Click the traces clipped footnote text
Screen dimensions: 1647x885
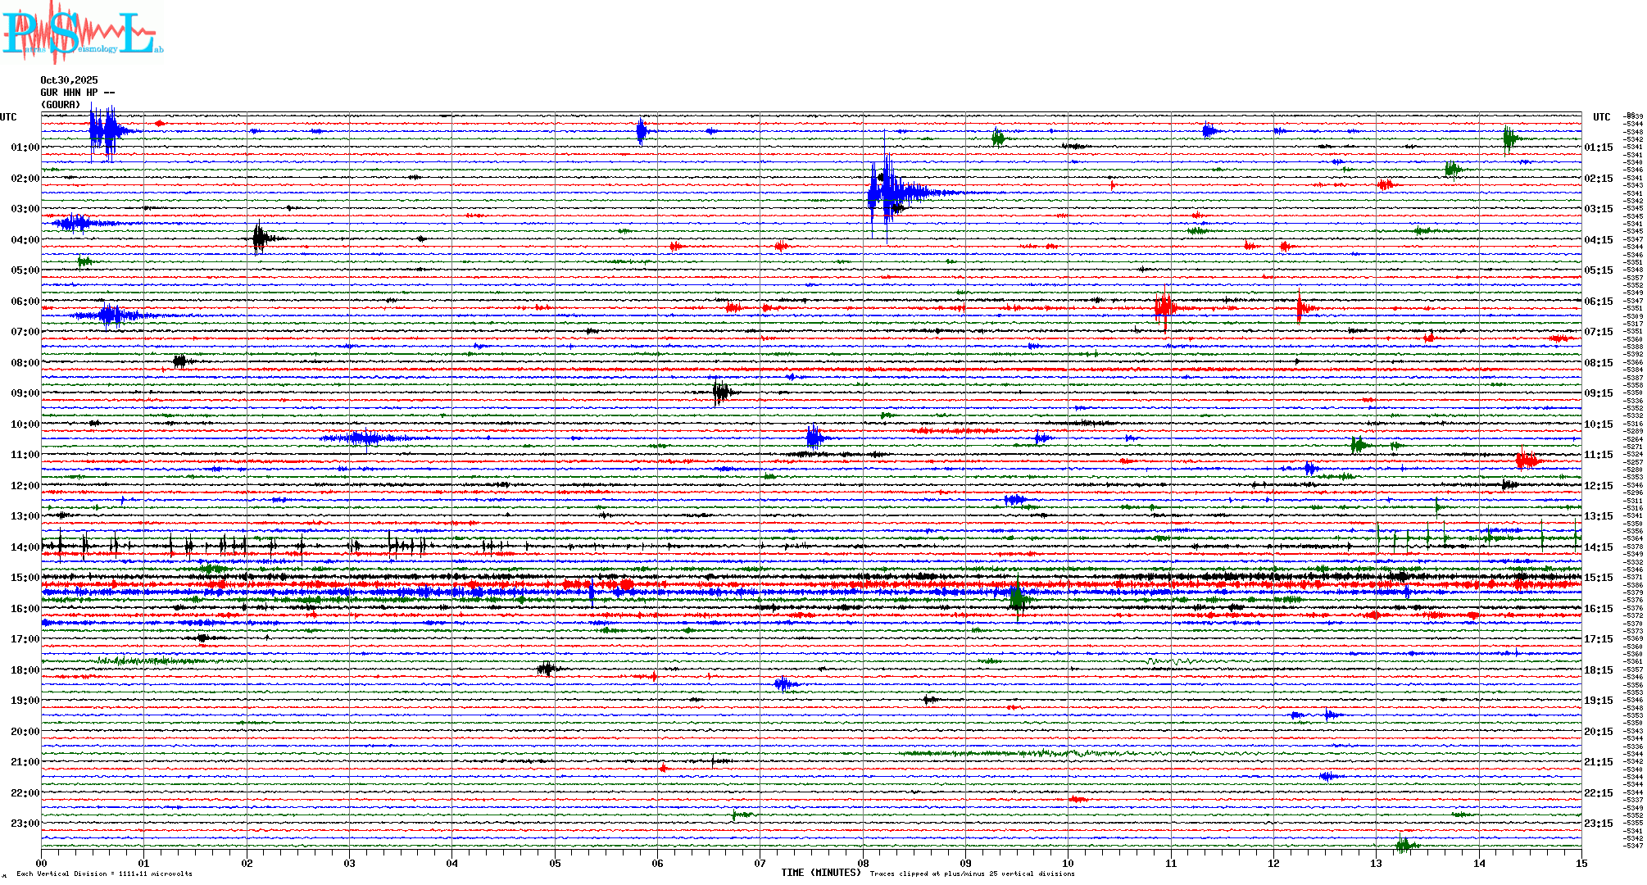point(972,874)
